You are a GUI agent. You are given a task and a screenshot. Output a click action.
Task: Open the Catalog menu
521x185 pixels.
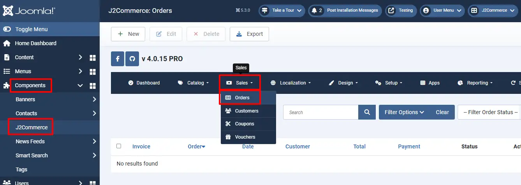coord(193,83)
